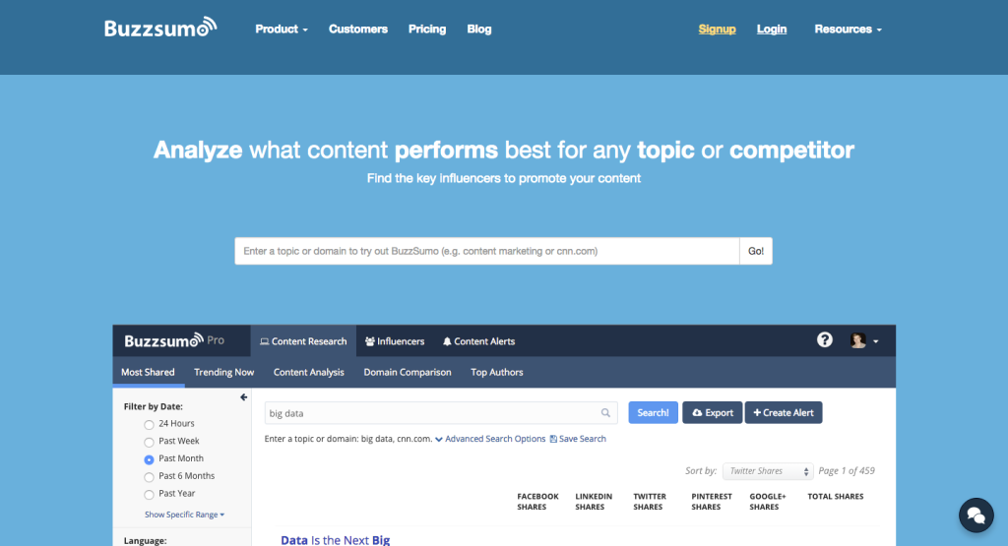This screenshot has height=546, width=1008.
Task: Click the Login link
Action: 772,29
